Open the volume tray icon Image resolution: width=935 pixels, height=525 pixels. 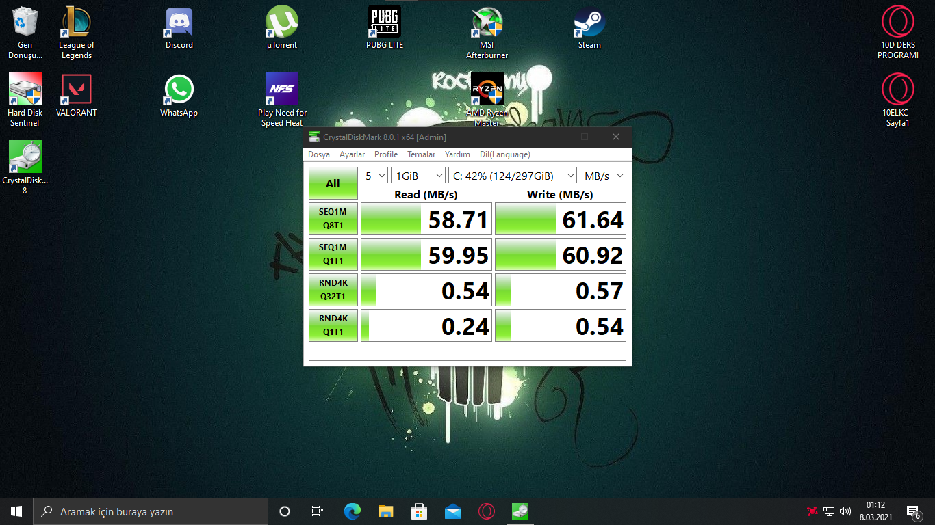pyautogui.click(x=845, y=511)
